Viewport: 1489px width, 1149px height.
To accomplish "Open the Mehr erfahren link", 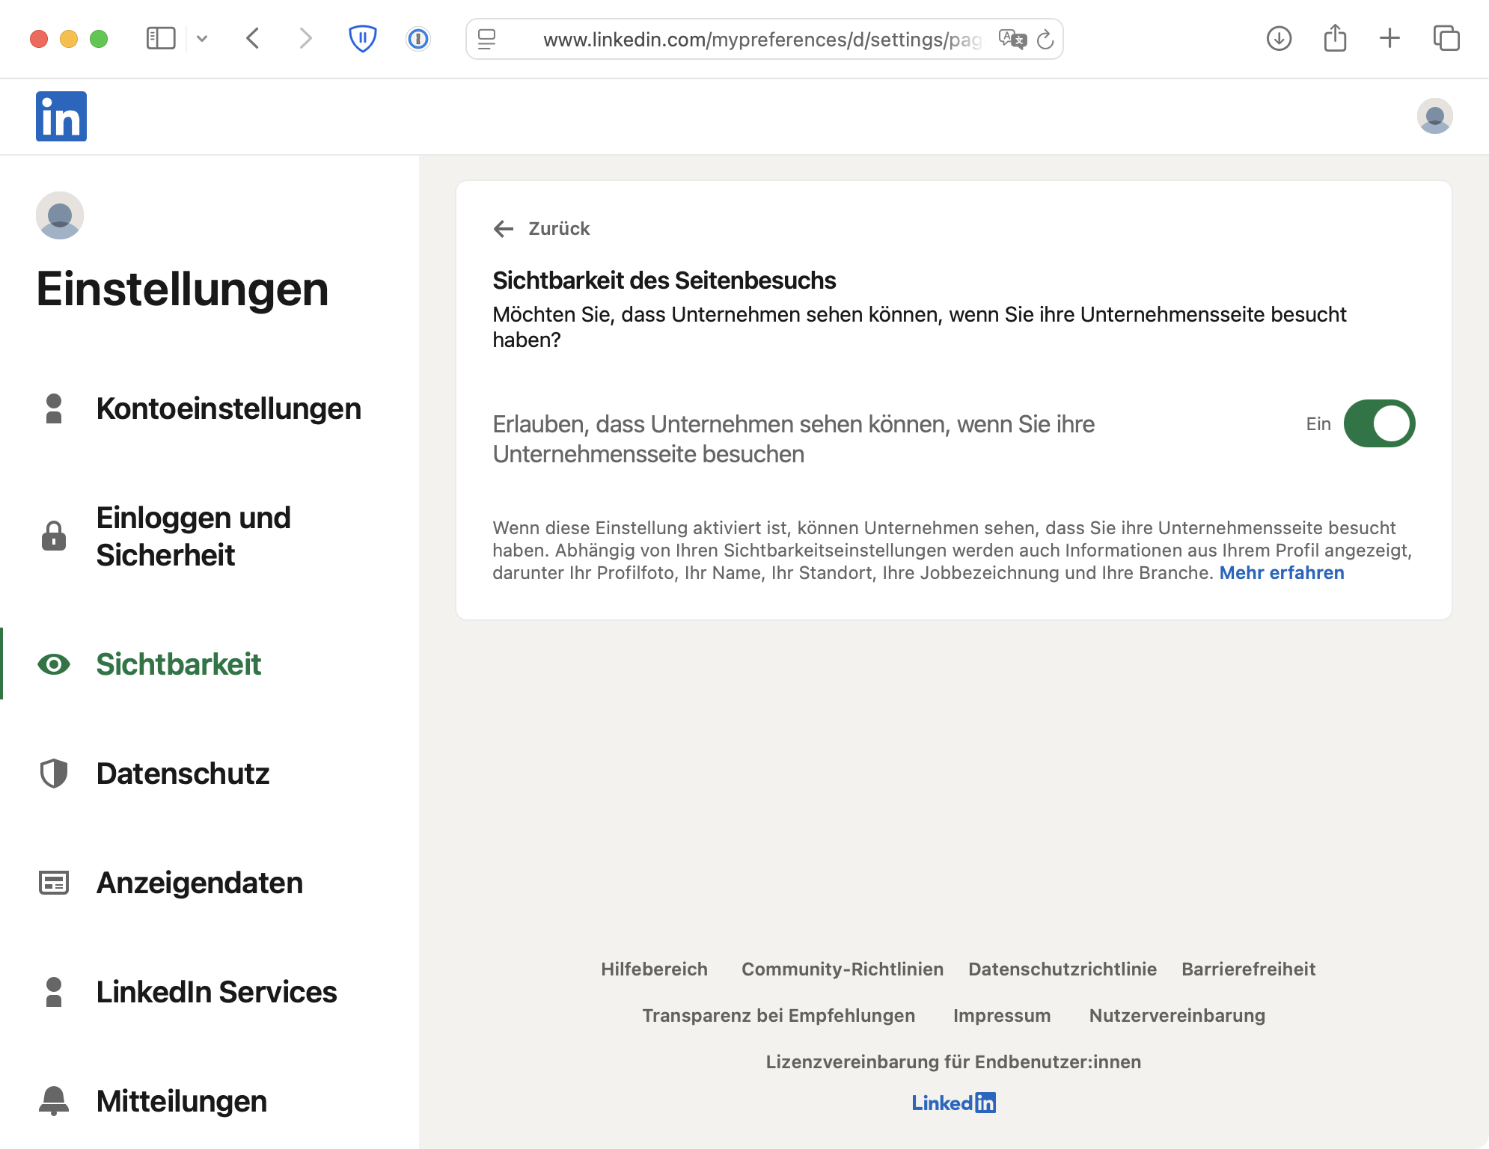I will [x=1281, y=573].
